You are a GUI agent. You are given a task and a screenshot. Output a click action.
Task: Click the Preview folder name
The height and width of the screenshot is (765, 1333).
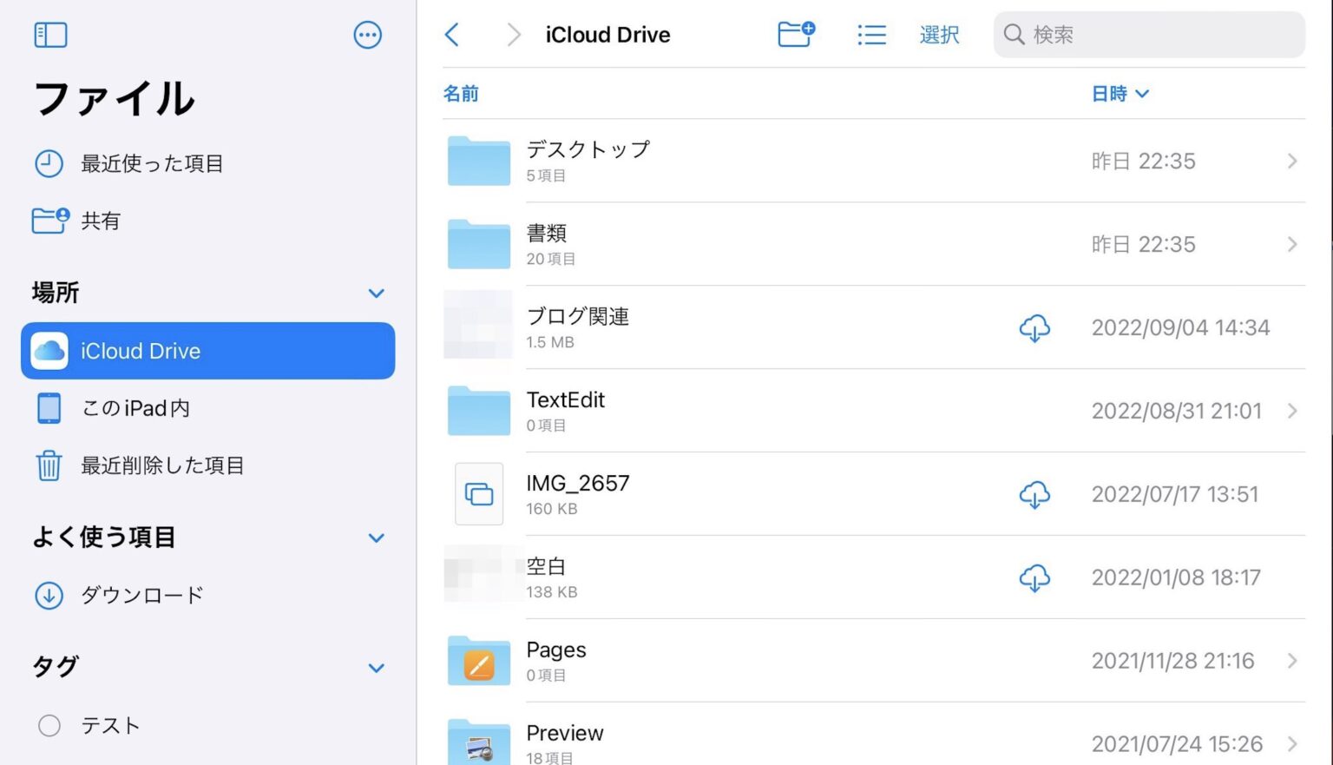coord(565,733)
